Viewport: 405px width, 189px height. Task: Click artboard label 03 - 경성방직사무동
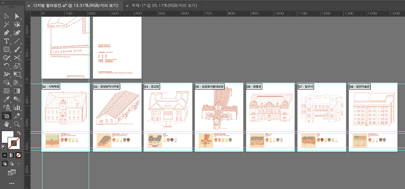106,86
